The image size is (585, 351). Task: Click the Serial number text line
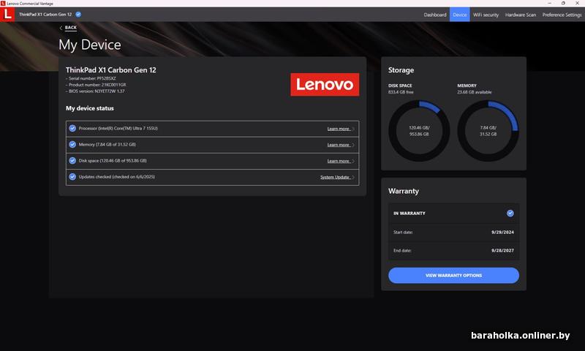click(91, 79)
